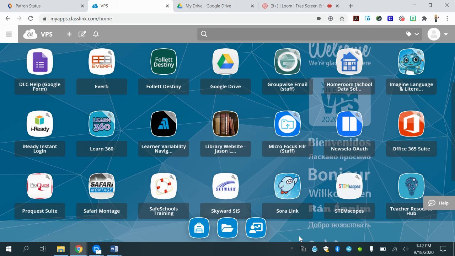This screenshot has height=256, width=455.
Task: Click the Chrome profile avatar
Action: [x=436, y=18]
